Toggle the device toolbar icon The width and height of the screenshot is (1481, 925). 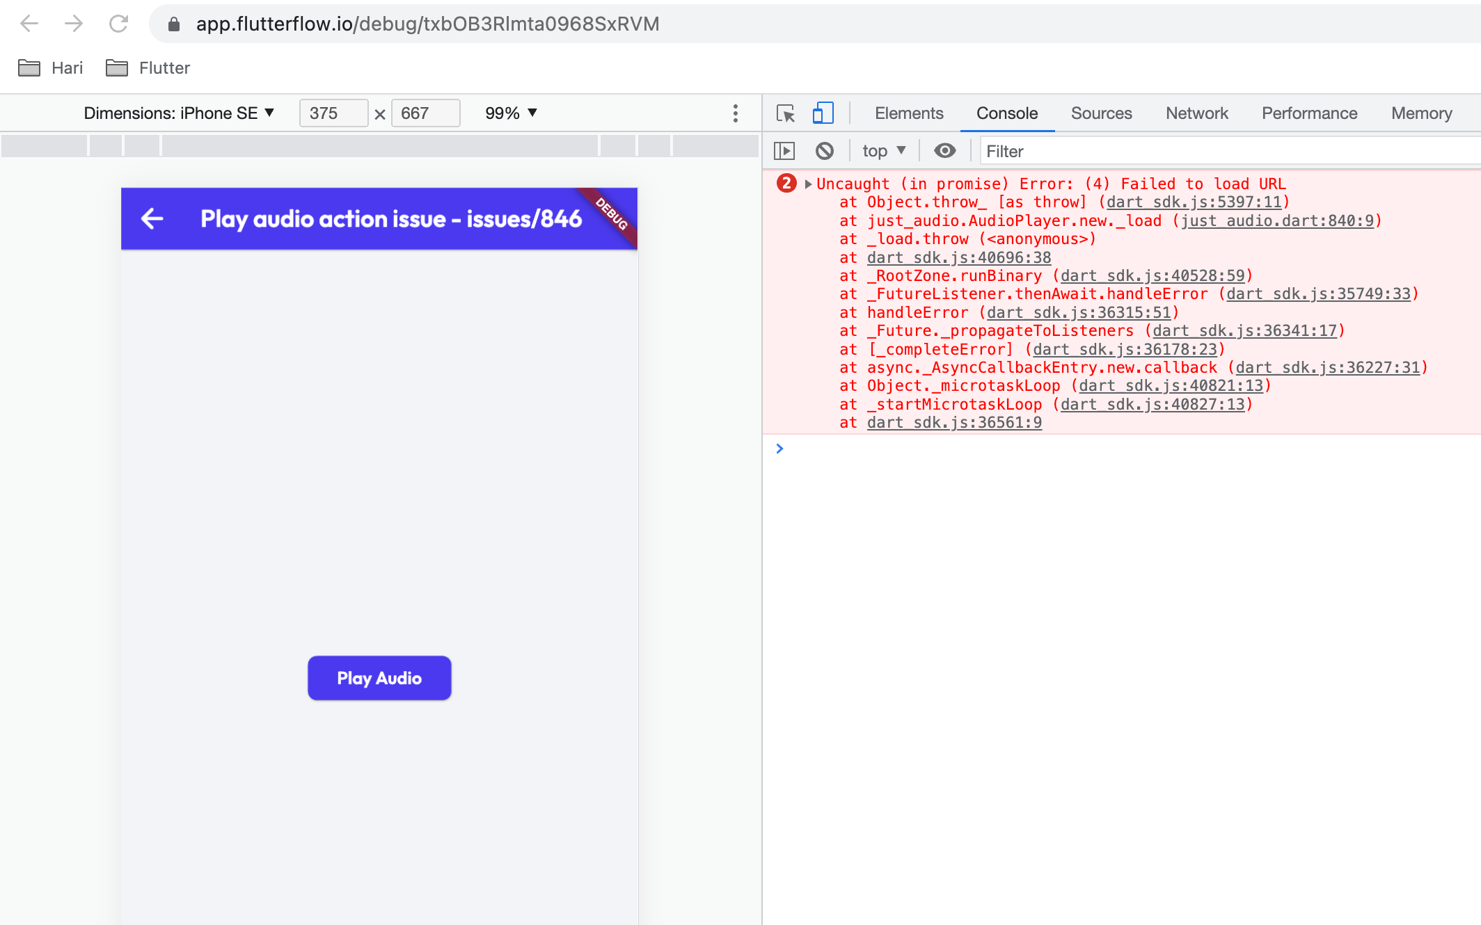point(823,113)
